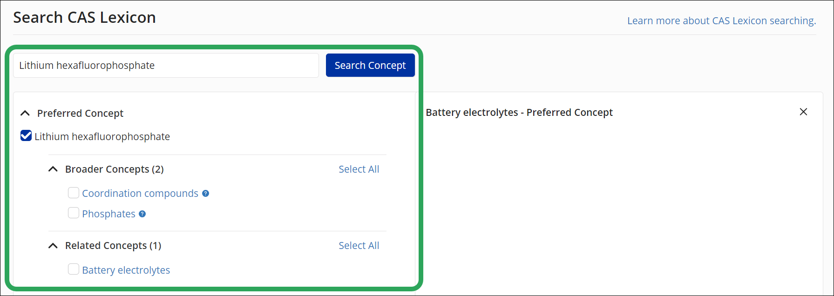The image size is (834, 296).
Task: Select All under Broader Concepts
Action: coord(359,169)
